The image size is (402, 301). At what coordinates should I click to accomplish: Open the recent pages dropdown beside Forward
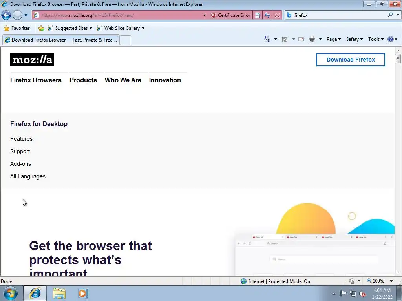[x=26, y=15]
